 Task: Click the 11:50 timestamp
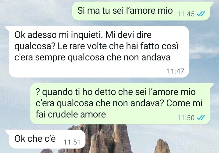[x=186, y=117]
